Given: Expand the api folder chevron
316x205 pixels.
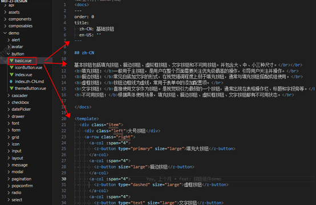Looking at the screenshot, I should [x=5, y=5].
